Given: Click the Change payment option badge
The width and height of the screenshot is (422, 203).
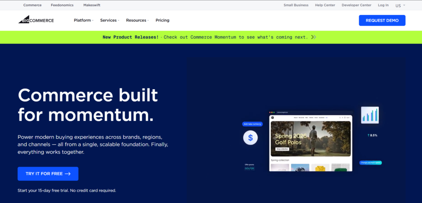Looking at the screenshot, I should click(x=370, y=163).
